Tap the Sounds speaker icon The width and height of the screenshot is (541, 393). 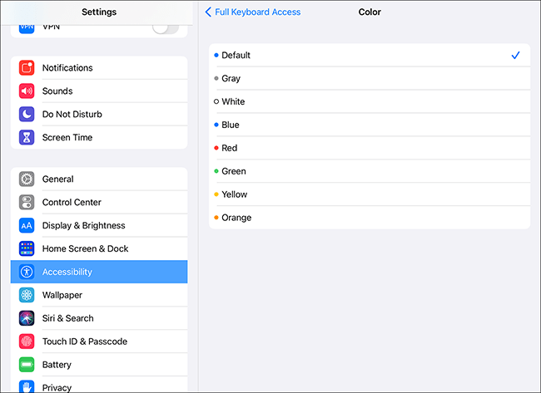click(27, 91)
